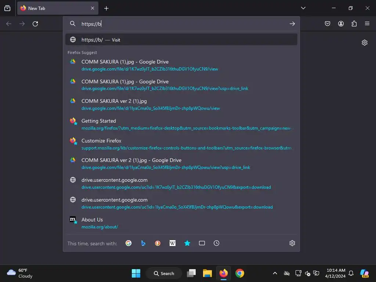
Task: Open the network status tray icon
Action: pos(298,273)
